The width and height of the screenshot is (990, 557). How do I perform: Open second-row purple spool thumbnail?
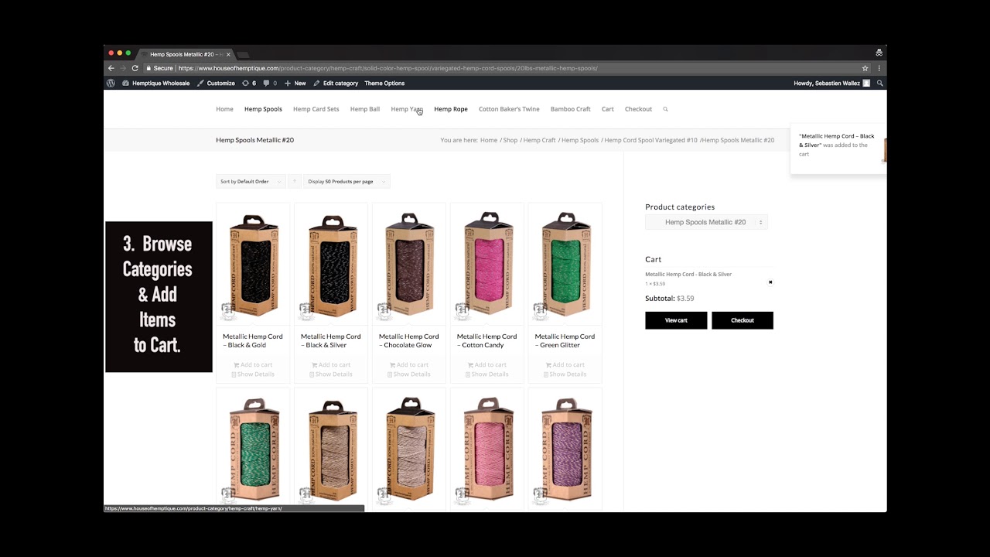coord(565,450)
